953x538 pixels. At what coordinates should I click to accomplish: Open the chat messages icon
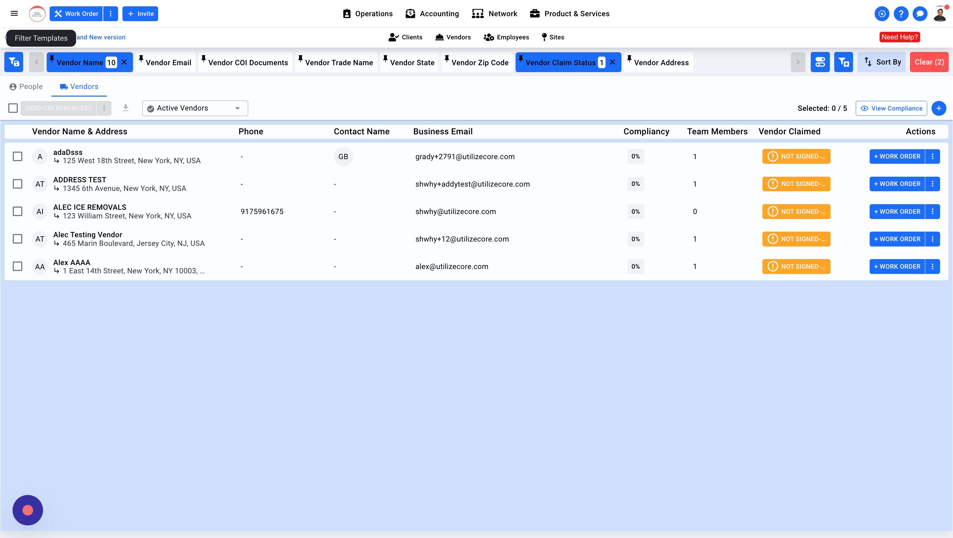pos(920,14)
